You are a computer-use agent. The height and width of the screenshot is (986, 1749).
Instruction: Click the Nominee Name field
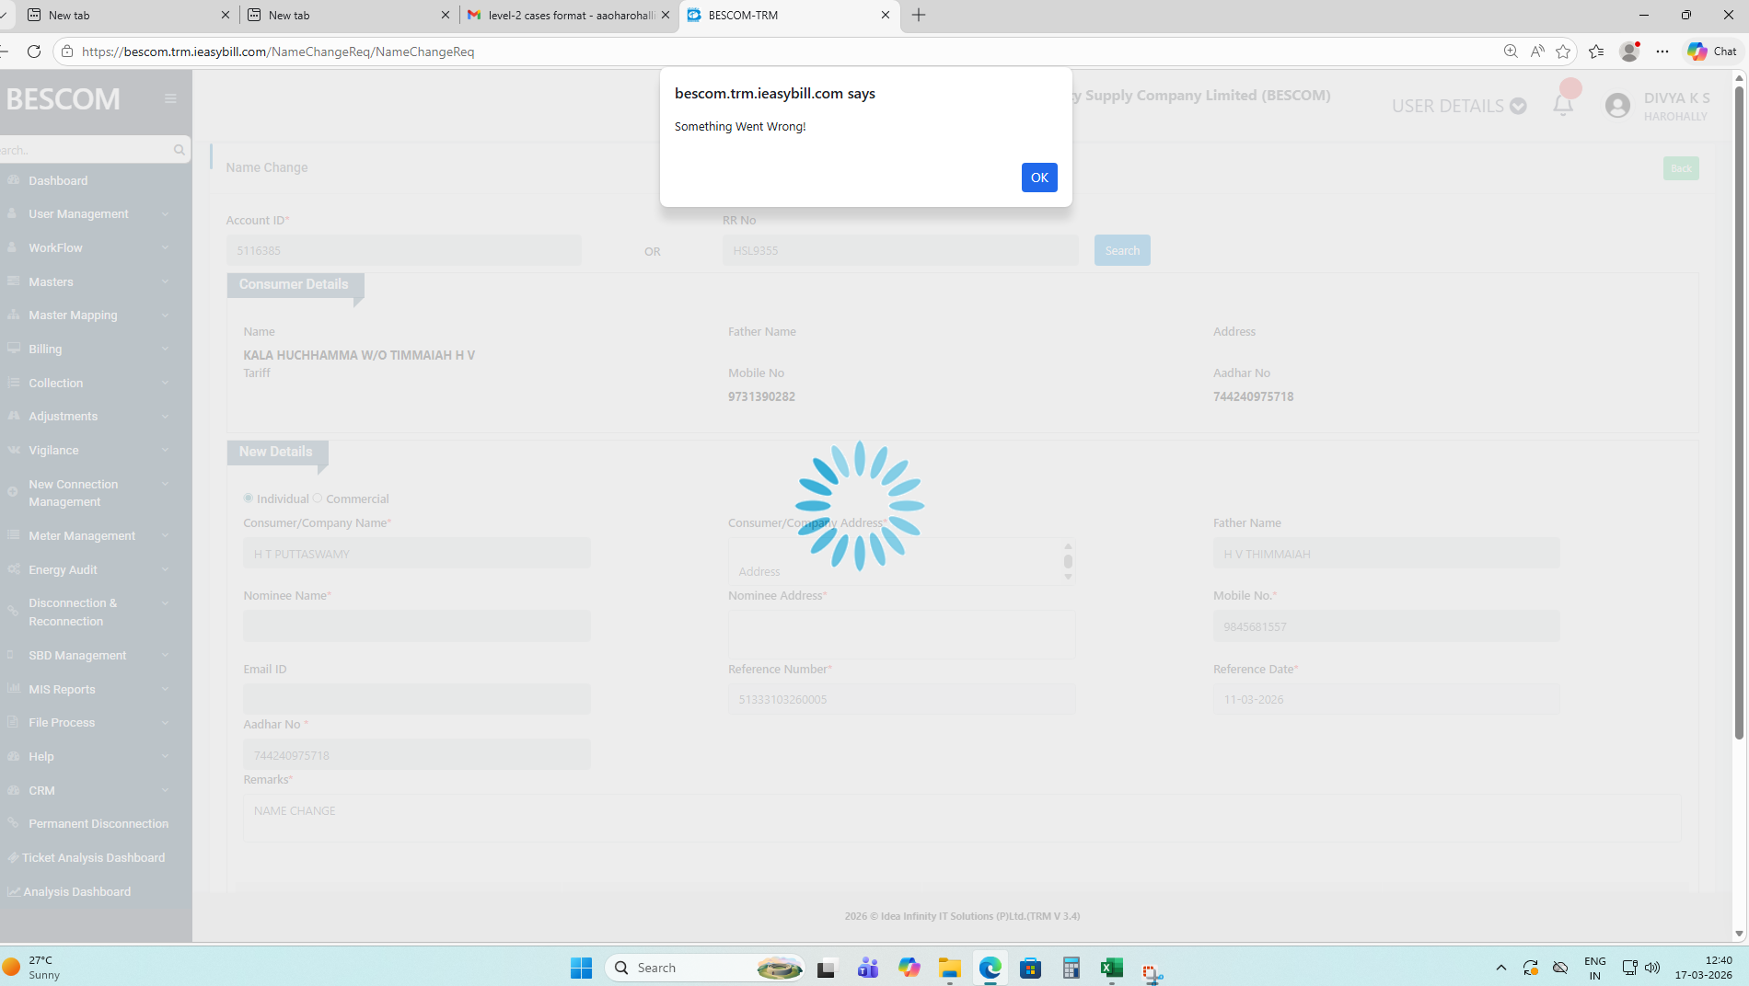coord(417,626)
